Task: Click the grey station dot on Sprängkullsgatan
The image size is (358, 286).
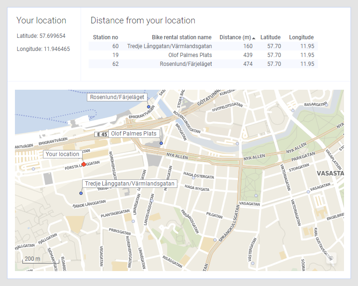Action: pyautogui.click(x=215, y=240)
